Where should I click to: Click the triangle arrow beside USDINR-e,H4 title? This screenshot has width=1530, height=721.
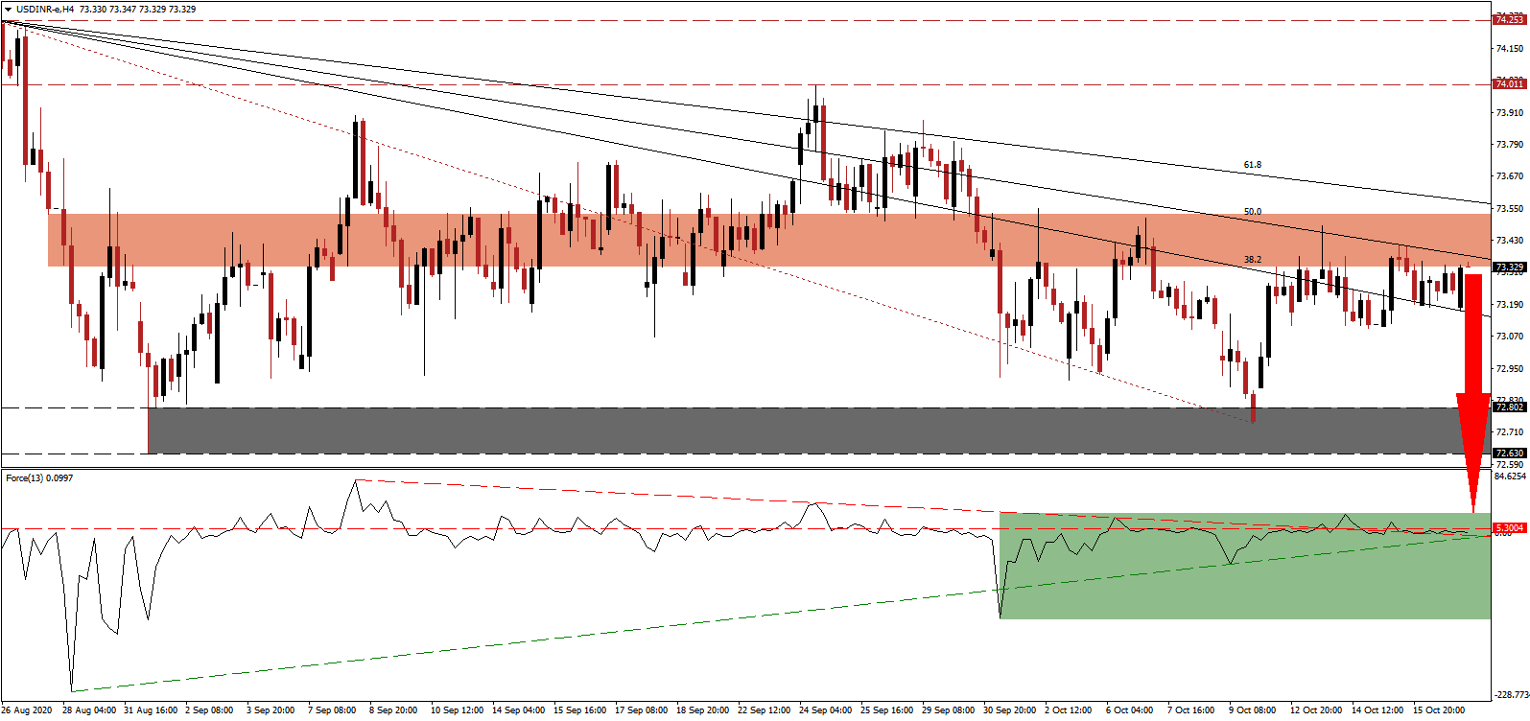tap(8, 9)
